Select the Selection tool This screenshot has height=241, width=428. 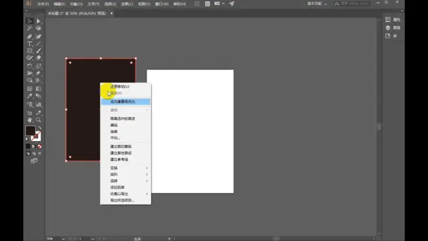(30, 21)
